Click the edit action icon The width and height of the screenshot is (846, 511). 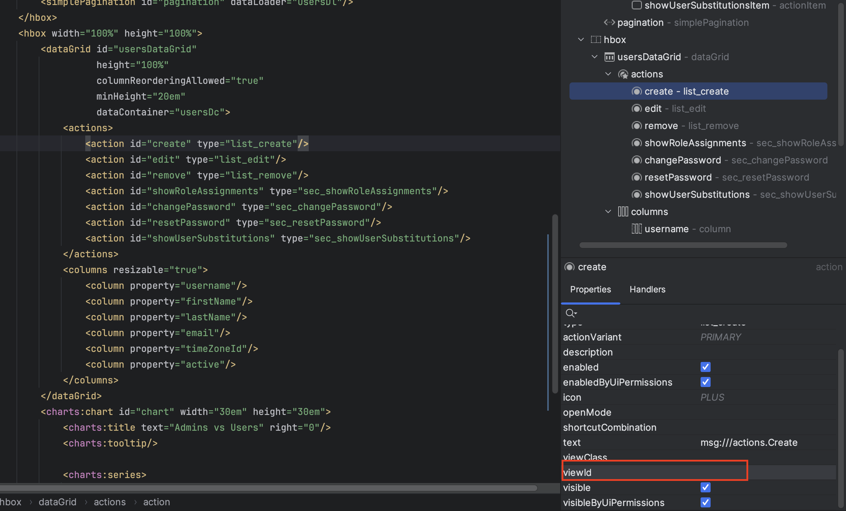click(636, 108)
